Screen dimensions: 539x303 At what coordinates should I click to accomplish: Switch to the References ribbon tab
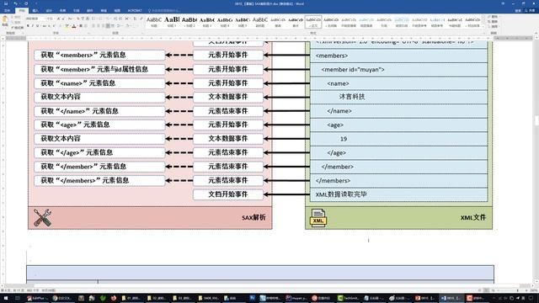click(x=76, y=11)
